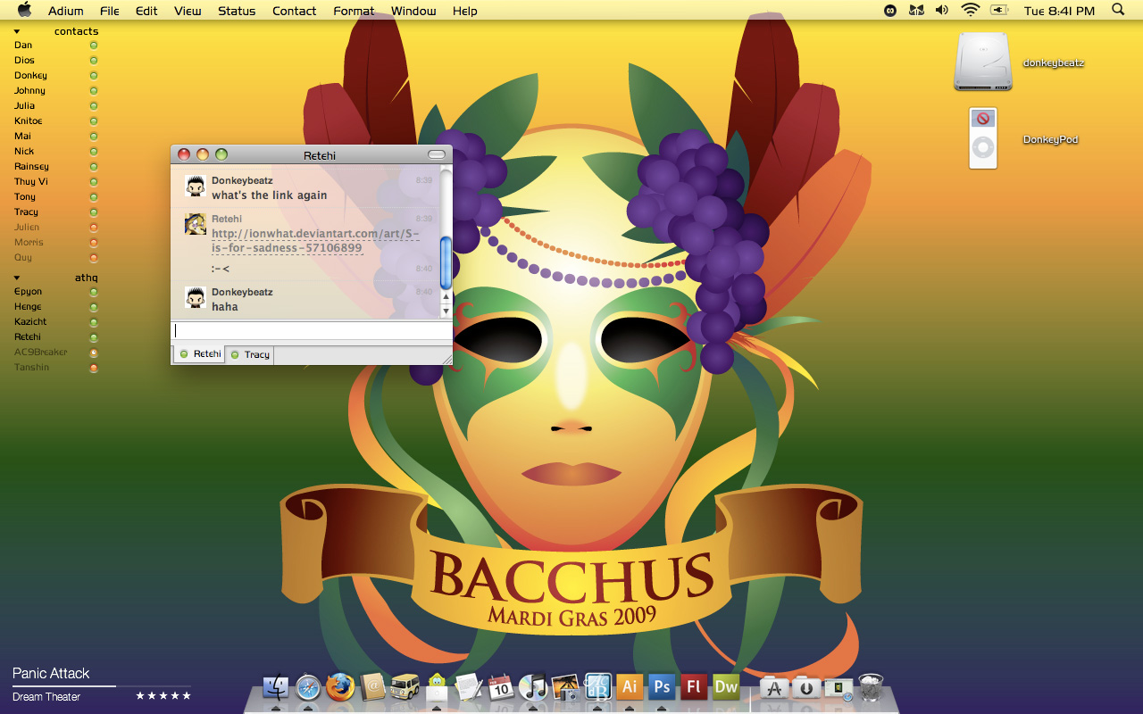Click the message input field
Screen dimensions: 1143x714
[311, 330]
